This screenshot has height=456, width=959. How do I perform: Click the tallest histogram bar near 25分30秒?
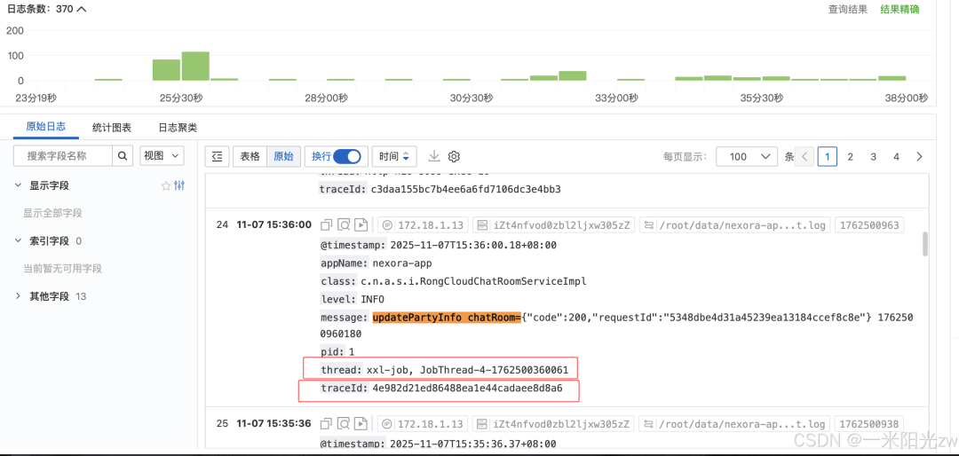pos(195,66)
